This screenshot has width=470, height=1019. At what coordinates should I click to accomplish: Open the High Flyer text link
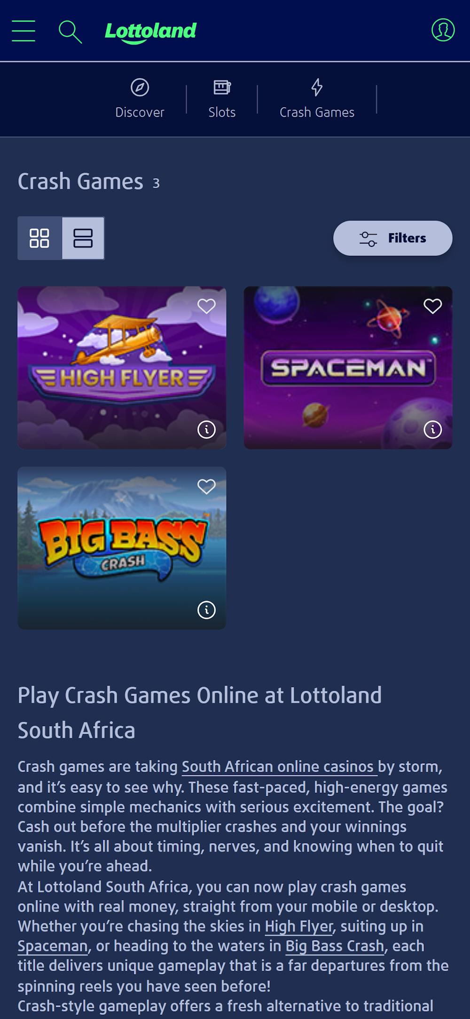[x=299, y=926]
